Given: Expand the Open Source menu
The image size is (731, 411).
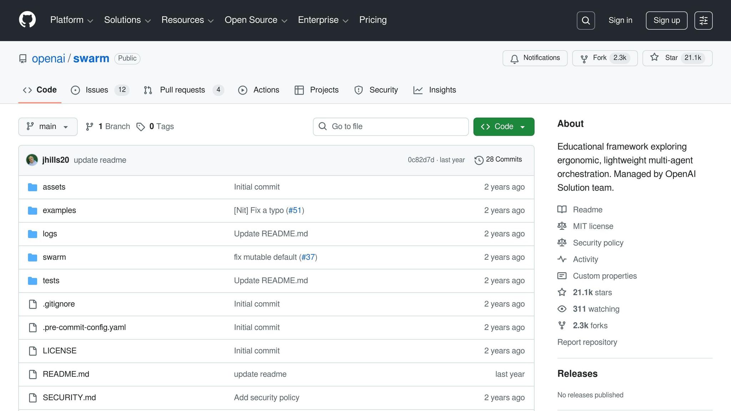Looking at the screenshot, I should (x=256, y=20).
